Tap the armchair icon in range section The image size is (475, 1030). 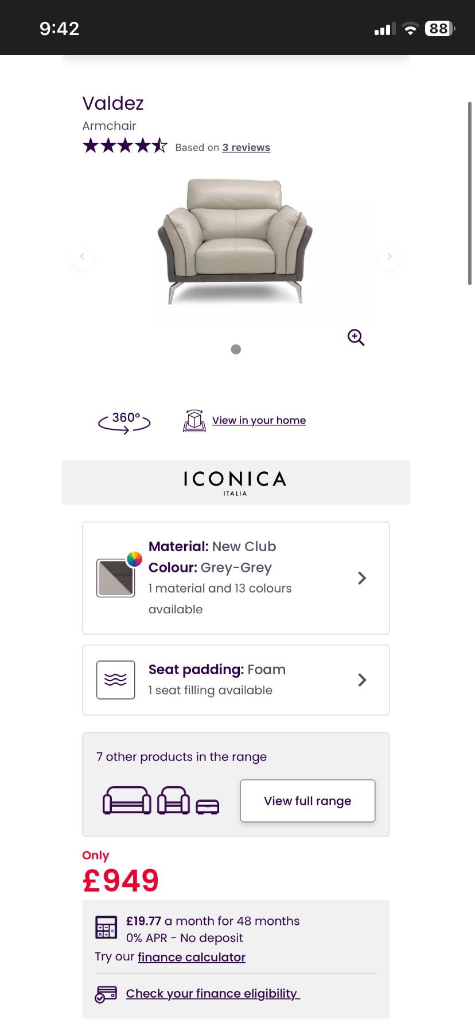173,800
